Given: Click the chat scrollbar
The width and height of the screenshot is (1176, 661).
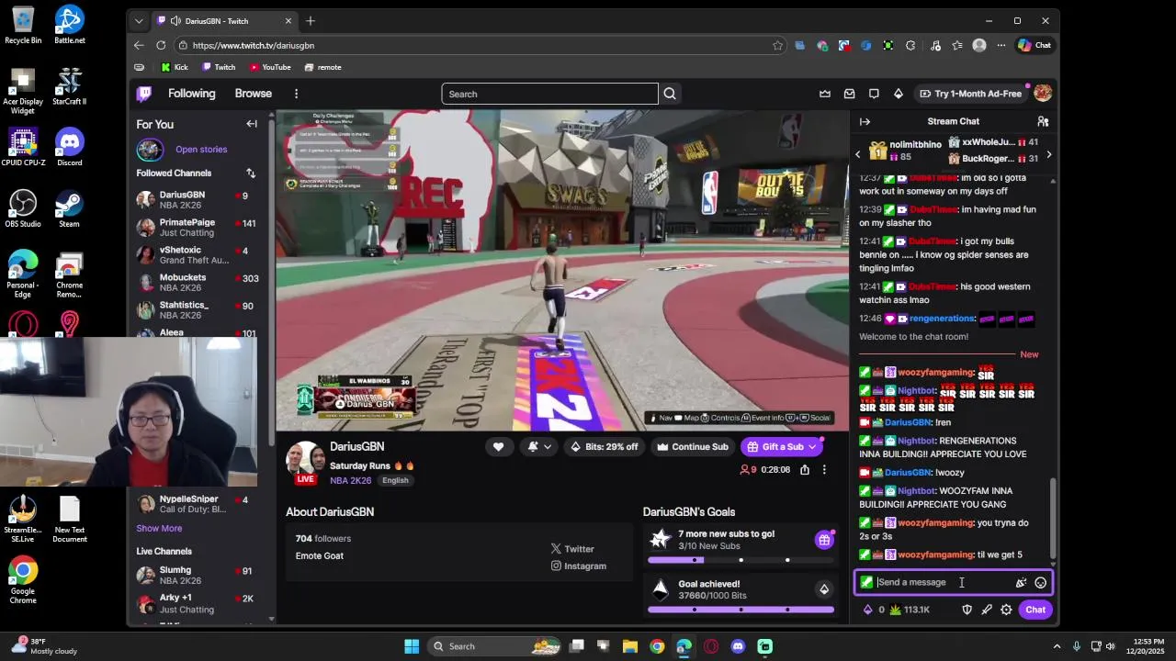Looking at the screenshot, I should 1053,518.
